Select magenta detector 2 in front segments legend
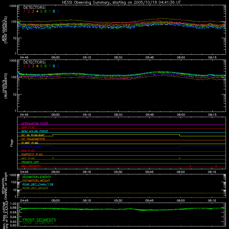 [29, 11]
